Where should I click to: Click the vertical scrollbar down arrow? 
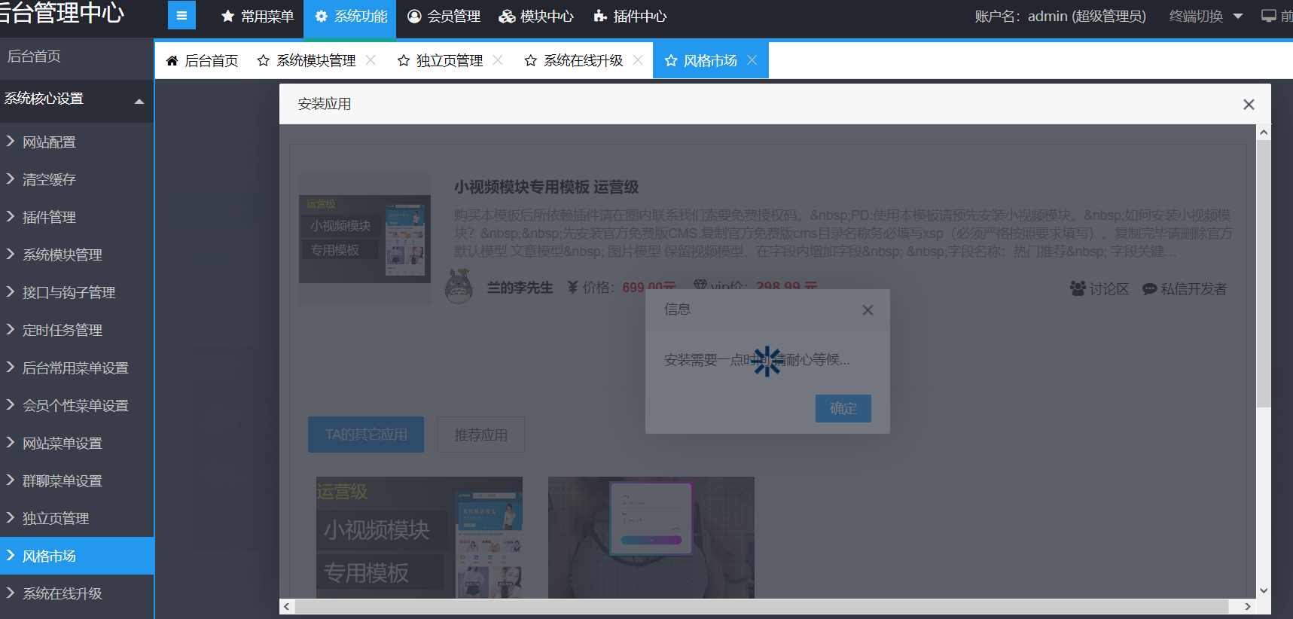point(1264,591)
